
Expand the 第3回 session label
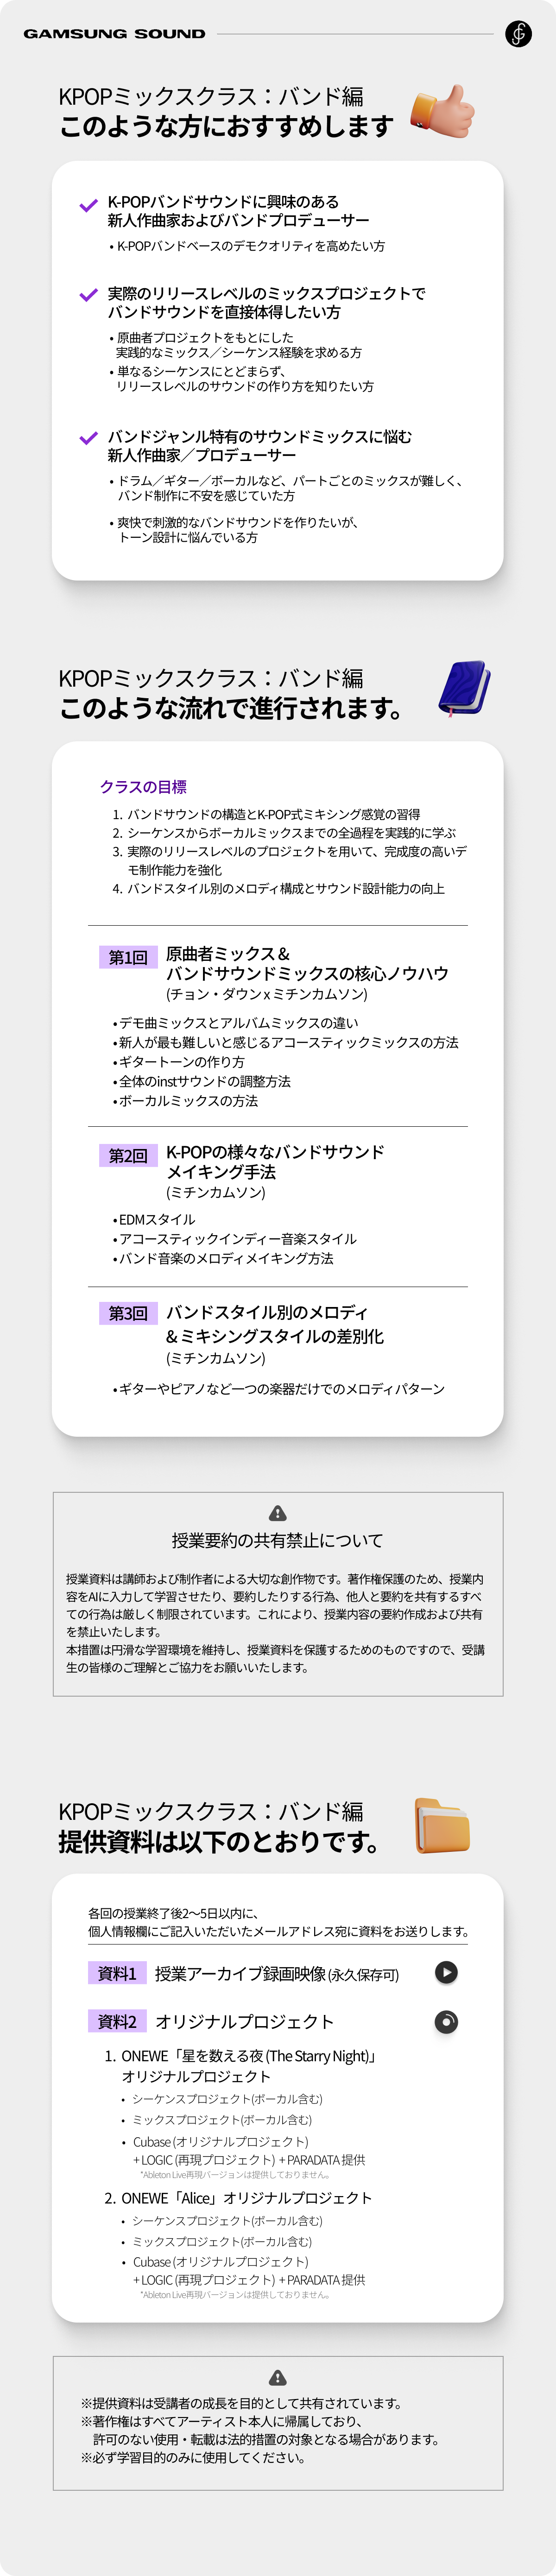pos(128,1313)
